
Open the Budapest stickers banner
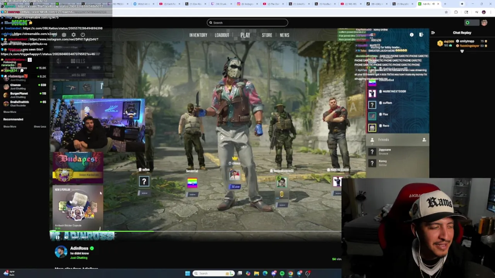pos(78,168)
